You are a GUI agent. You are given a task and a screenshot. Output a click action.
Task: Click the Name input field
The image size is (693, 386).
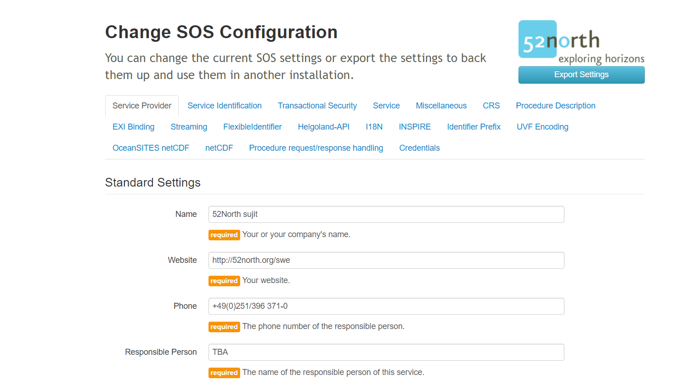click(386, 215)
